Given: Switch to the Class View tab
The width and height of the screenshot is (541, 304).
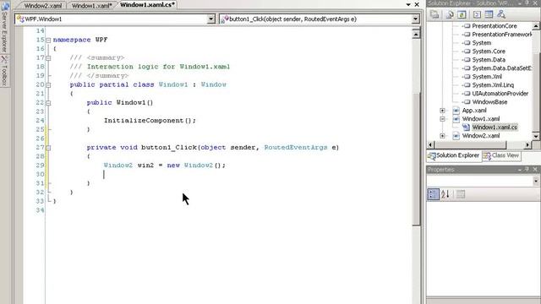Looking at the screenshot, I should click(x=501, y=155).
